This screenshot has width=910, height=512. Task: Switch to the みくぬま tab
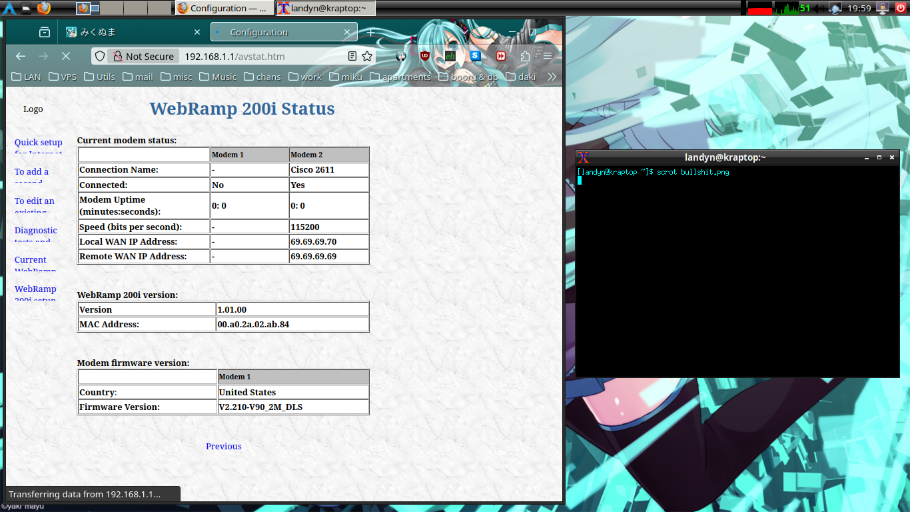click(x=133, y=32)
